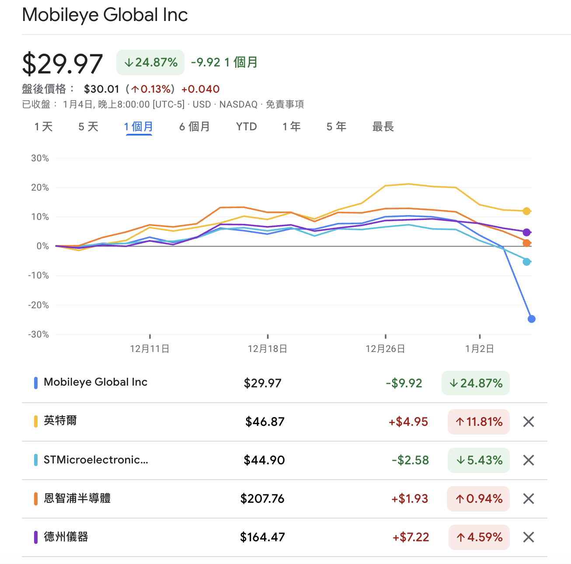
Task: Remove 英特爾 from the comparison list
Action: click(529, 422)
